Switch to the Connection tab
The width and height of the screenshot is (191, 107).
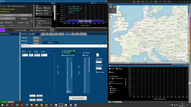coord(8,15)
